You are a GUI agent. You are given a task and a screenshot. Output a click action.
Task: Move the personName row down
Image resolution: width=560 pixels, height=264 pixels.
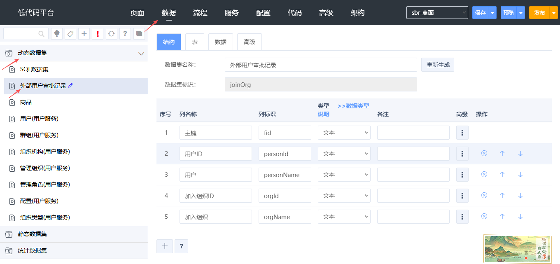click(x=520, y=175)
